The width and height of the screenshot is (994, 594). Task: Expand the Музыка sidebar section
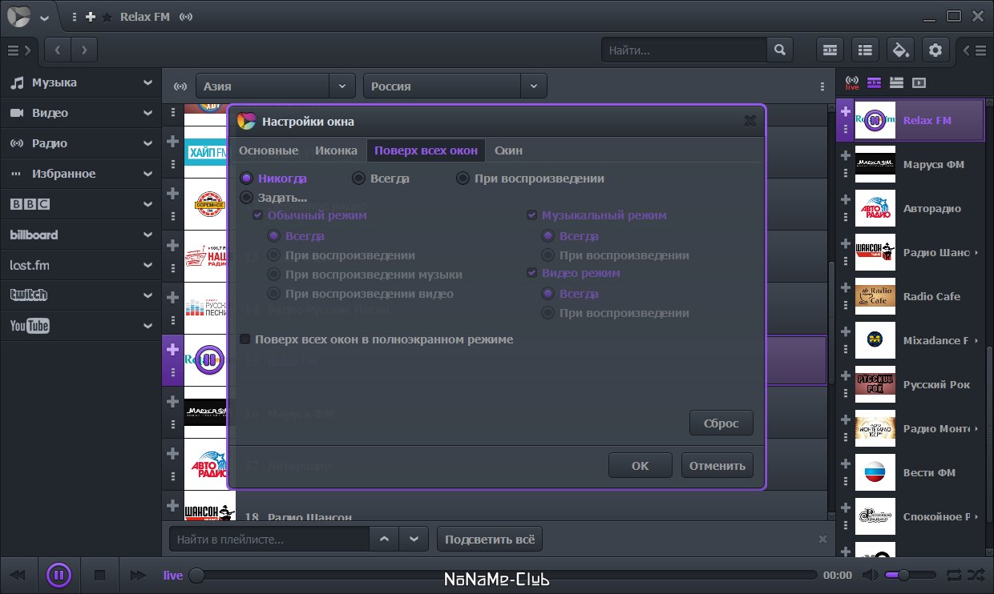[80, 82]
